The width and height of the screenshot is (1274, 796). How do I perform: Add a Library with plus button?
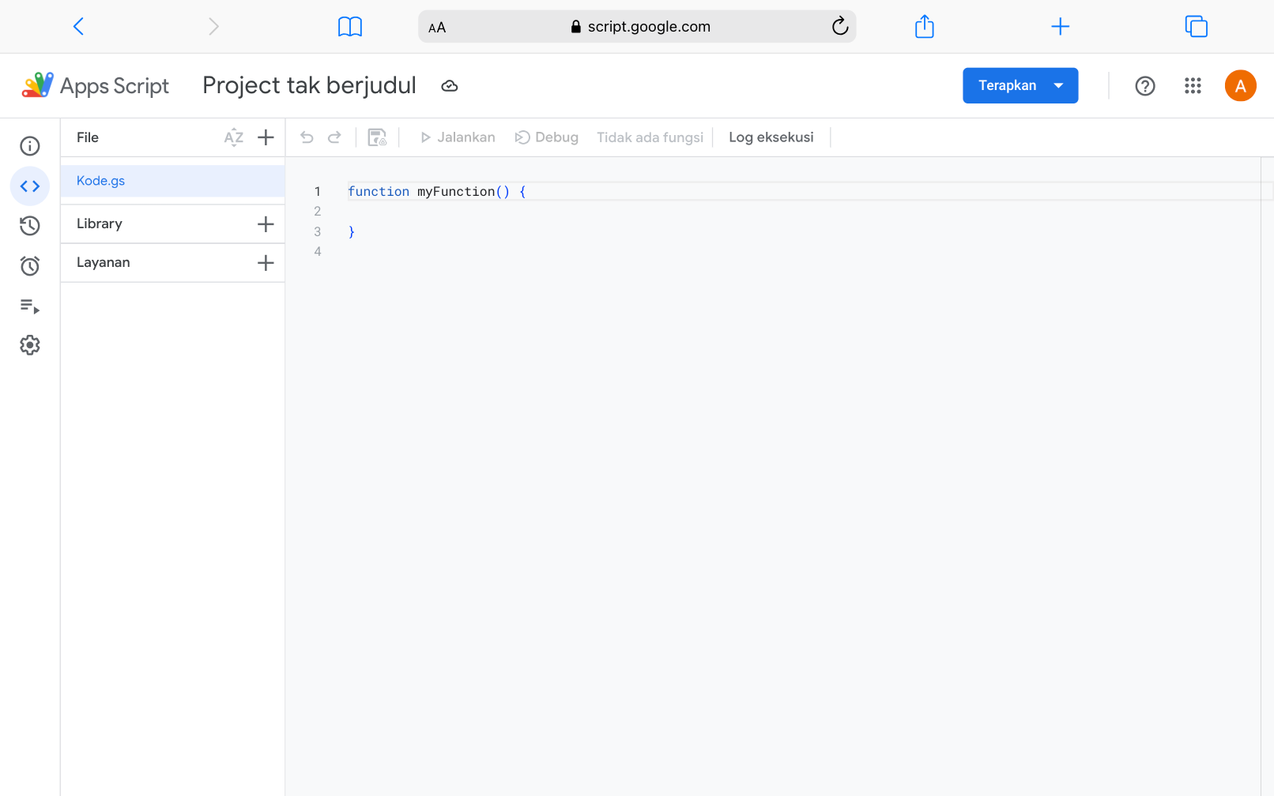[x=266, y=224]
